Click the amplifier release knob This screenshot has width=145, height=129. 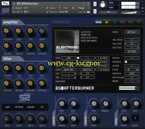42,46
